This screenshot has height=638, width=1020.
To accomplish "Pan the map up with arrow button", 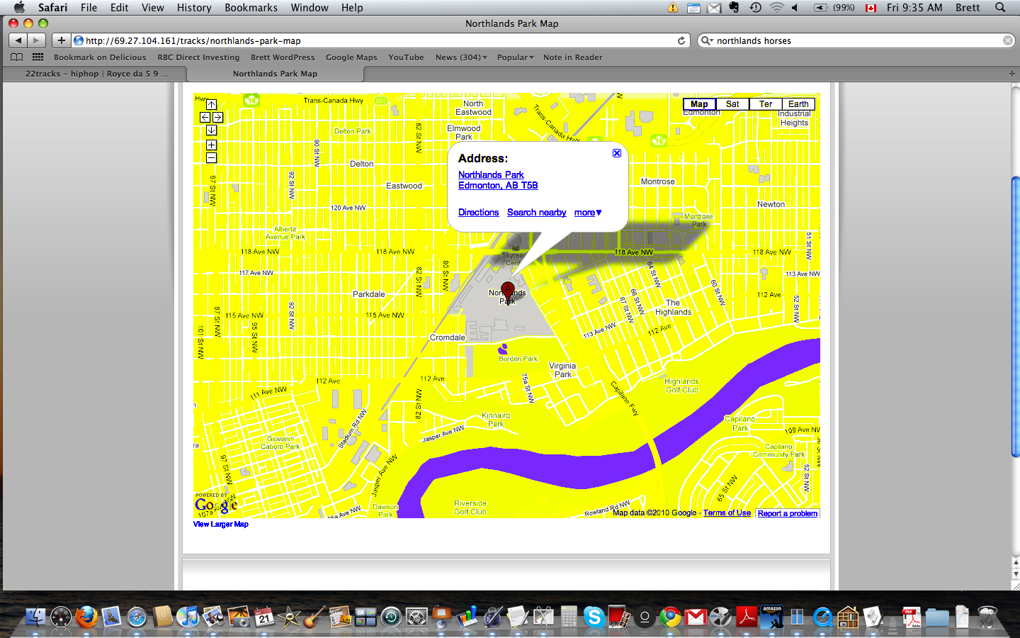I will tap(211, 105).
